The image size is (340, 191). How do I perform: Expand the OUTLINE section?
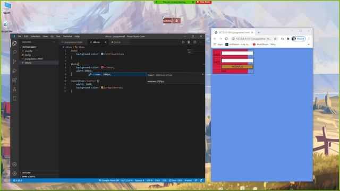pos(26,173)
